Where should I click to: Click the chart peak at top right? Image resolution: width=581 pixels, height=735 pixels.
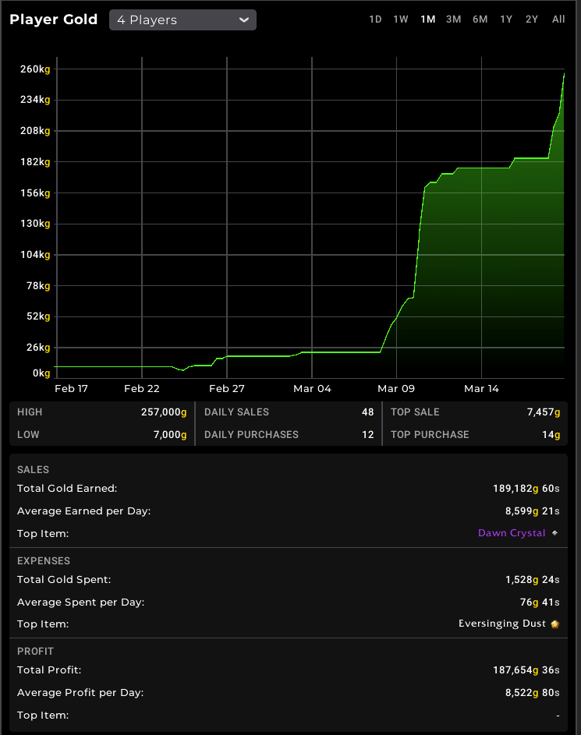564,74
